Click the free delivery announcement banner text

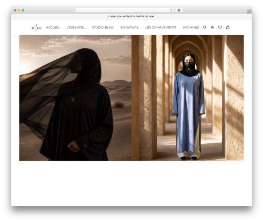click(131, 16)
